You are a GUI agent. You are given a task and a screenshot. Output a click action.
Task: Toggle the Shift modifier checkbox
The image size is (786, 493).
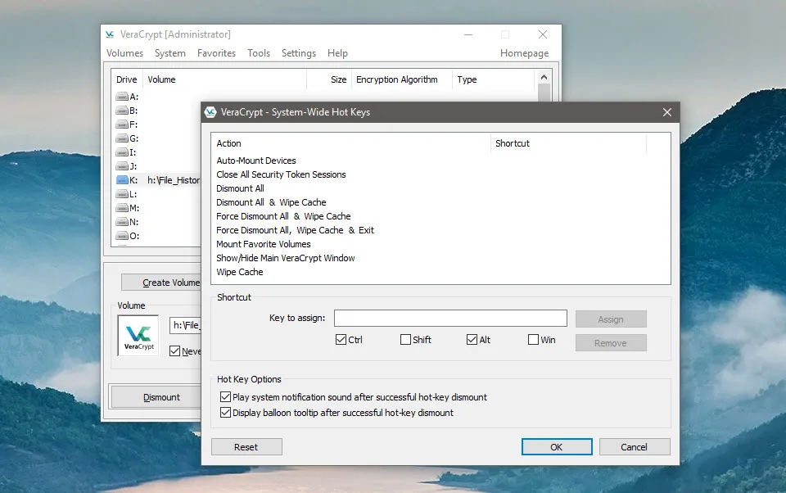click(x=405, y=340)
